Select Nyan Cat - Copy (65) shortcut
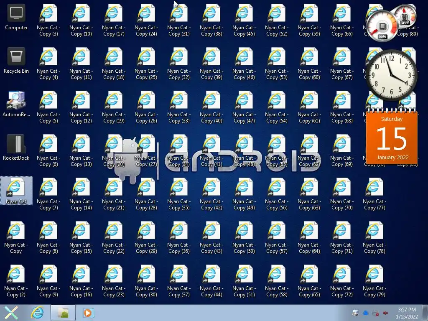This screenshot has height=321, width=428. [x=309, y=281]
